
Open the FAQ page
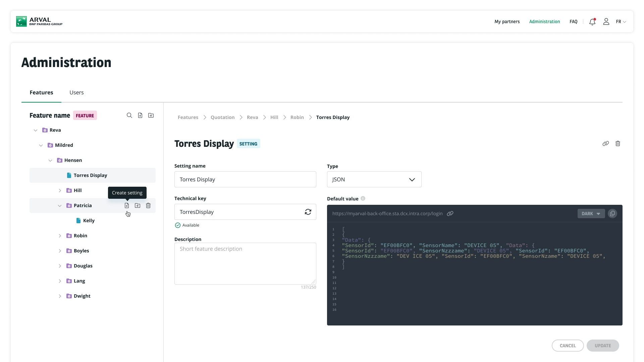coord(574,22)
